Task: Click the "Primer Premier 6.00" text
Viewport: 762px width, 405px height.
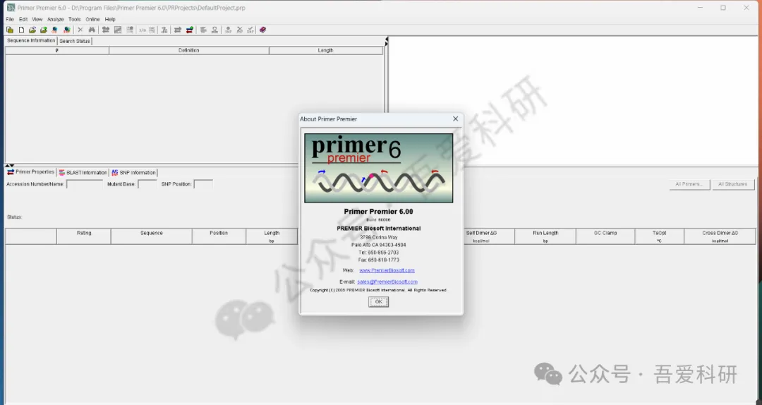Action: (379, 212)
